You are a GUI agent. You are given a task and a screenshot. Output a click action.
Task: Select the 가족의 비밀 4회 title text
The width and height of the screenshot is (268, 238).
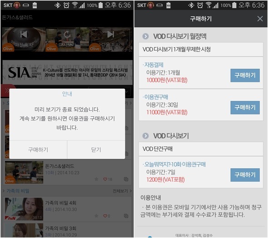61,203
